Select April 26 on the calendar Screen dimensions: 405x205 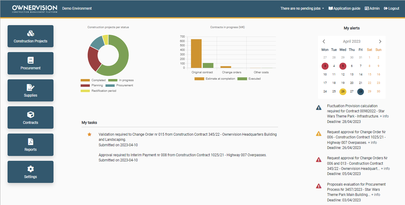pyautogui.click(x=343, y=91)
